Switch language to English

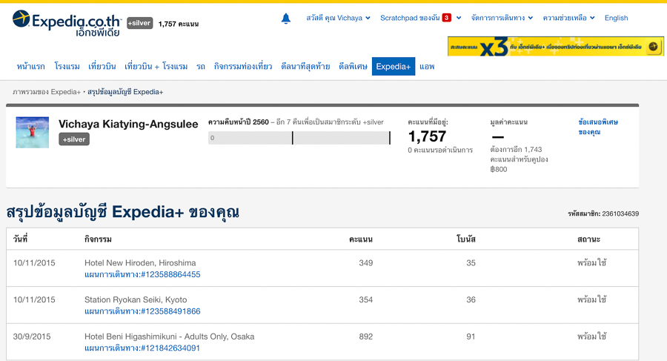tap(616, 18)
